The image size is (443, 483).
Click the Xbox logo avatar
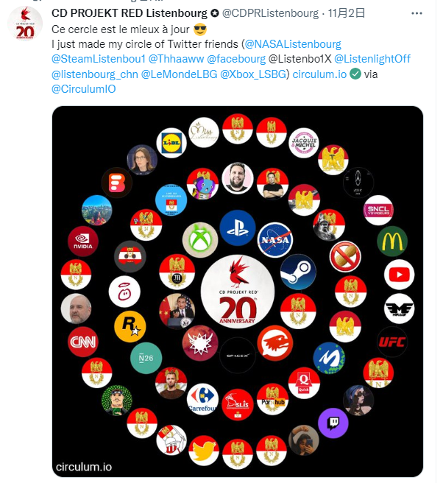point(199,239)
